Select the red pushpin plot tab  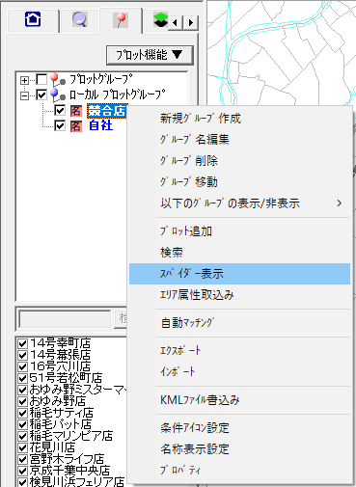pos(121,20)
